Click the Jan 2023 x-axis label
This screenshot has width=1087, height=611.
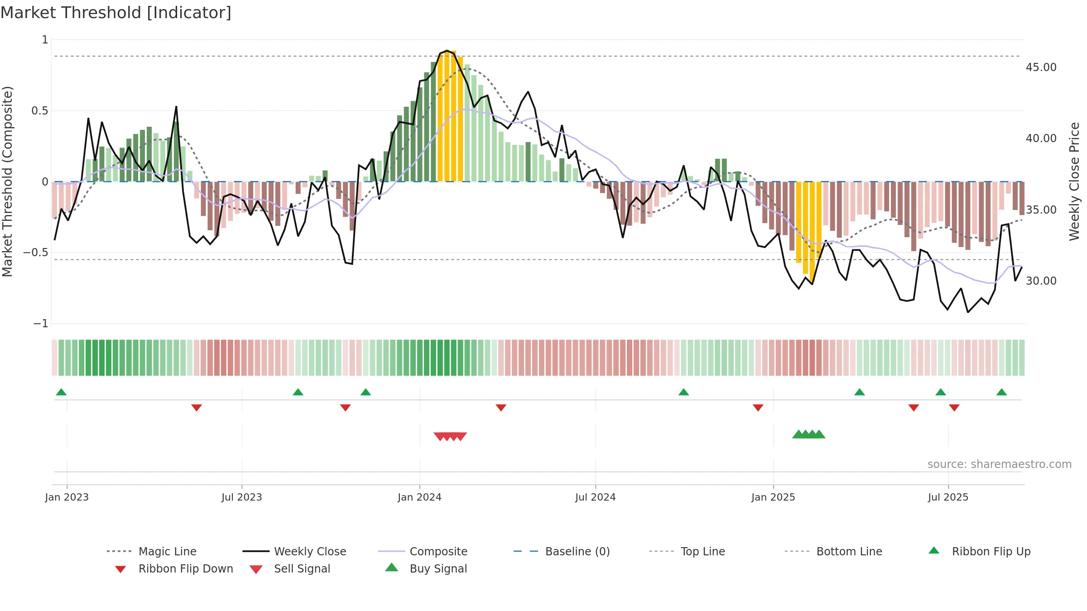(67, 497)
